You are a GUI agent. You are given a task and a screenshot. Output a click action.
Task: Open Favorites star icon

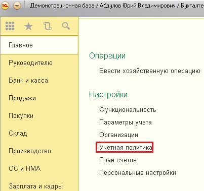point(28,26)
